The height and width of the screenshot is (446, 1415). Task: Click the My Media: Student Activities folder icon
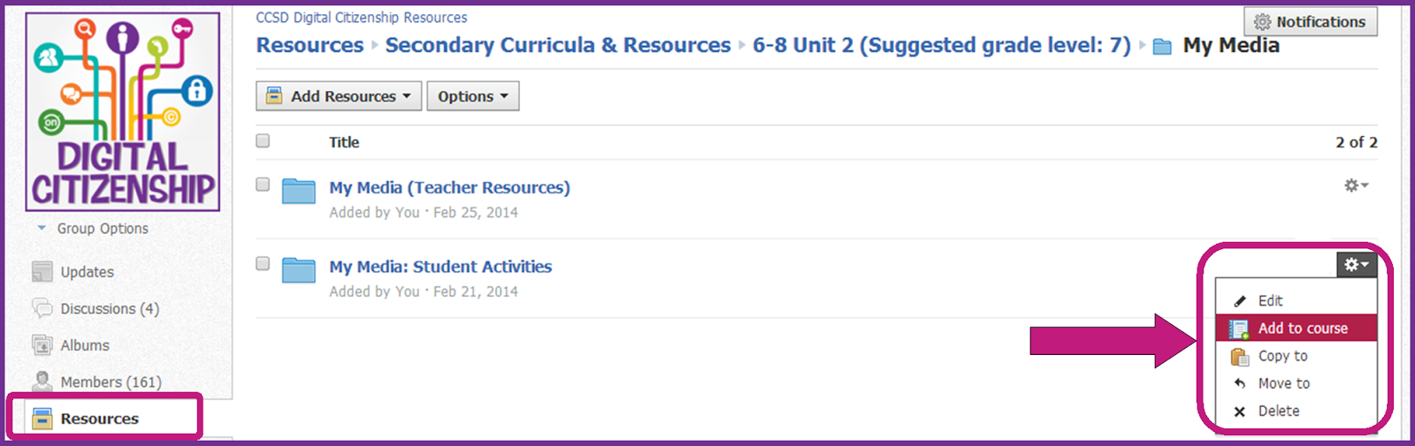299,270
